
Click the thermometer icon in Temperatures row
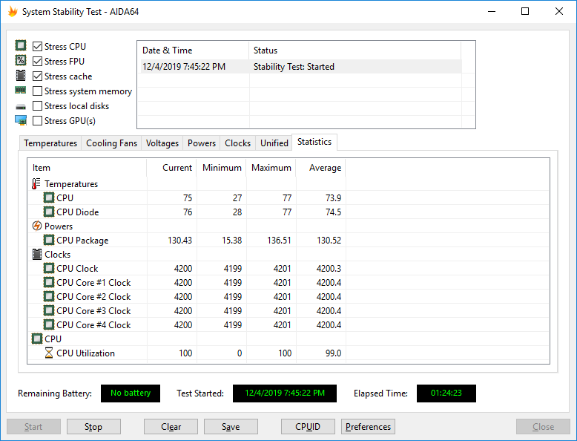pyautogui.click(x=36, y=183)
